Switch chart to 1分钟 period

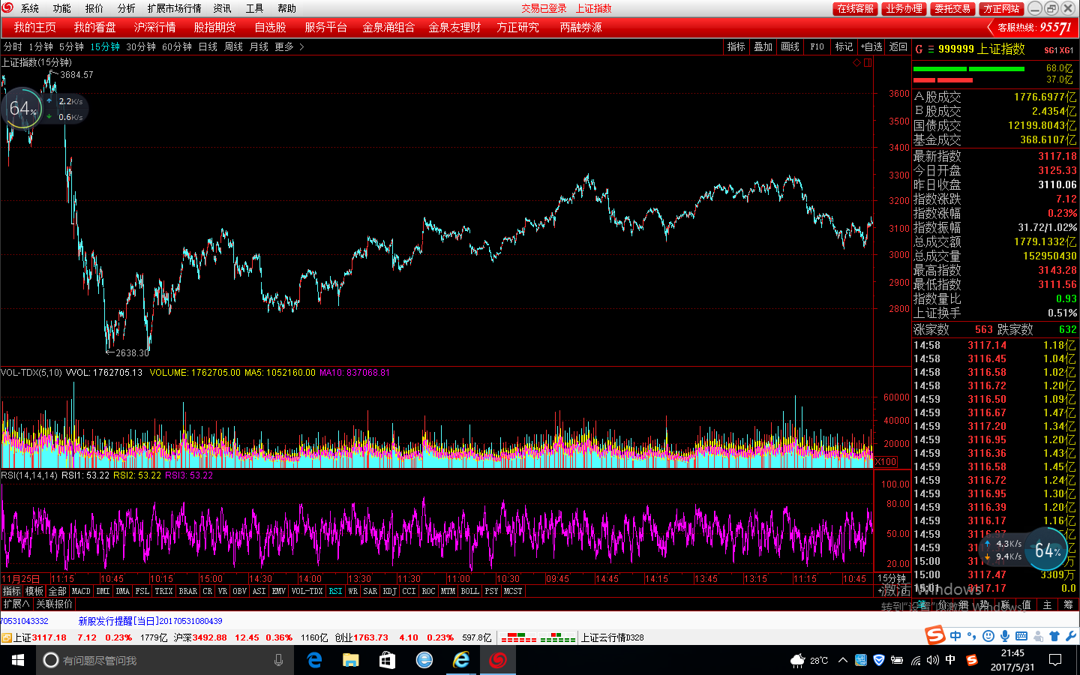[x=40, y=46]
